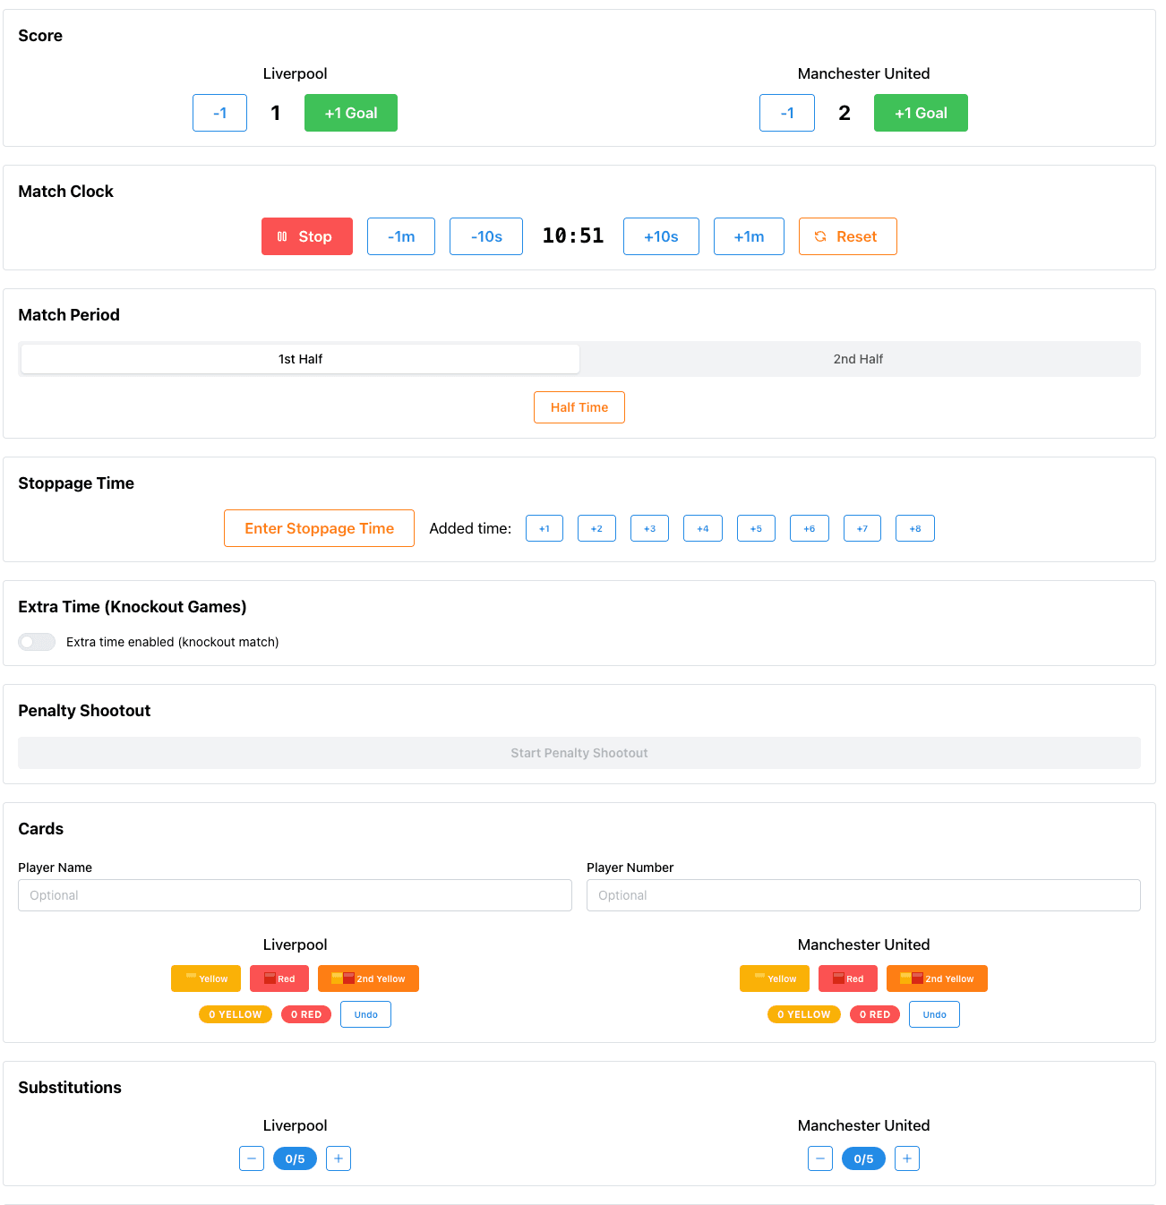Click the refresh icon on the Reset clock button
Viewport: 1166px width, 1205px height.
click(x=820, y=236)
